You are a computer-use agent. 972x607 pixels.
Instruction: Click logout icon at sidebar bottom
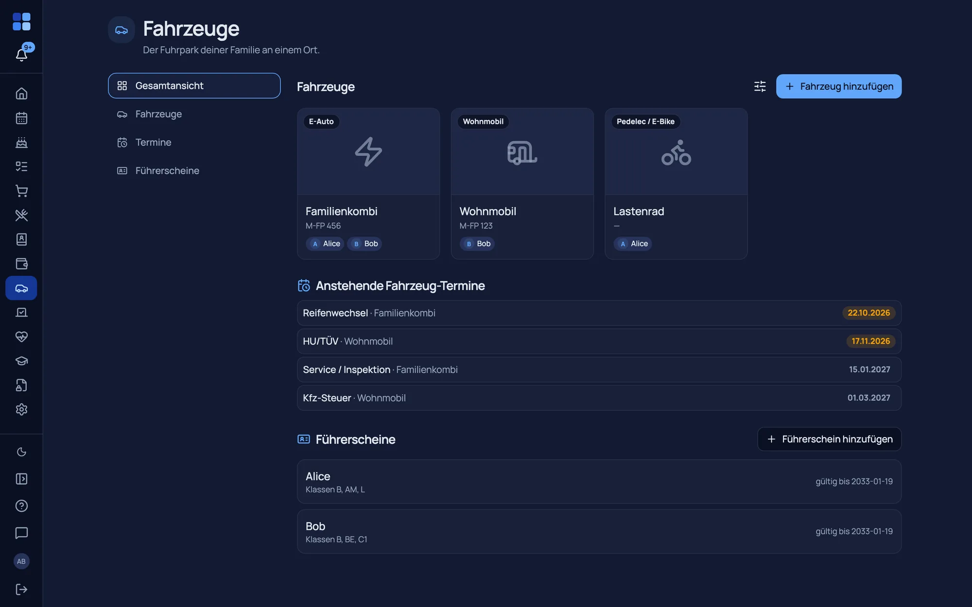pyautogui.click(x=21, y=589)
